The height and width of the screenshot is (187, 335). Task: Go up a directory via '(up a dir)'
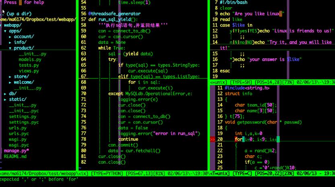point(19,14)
